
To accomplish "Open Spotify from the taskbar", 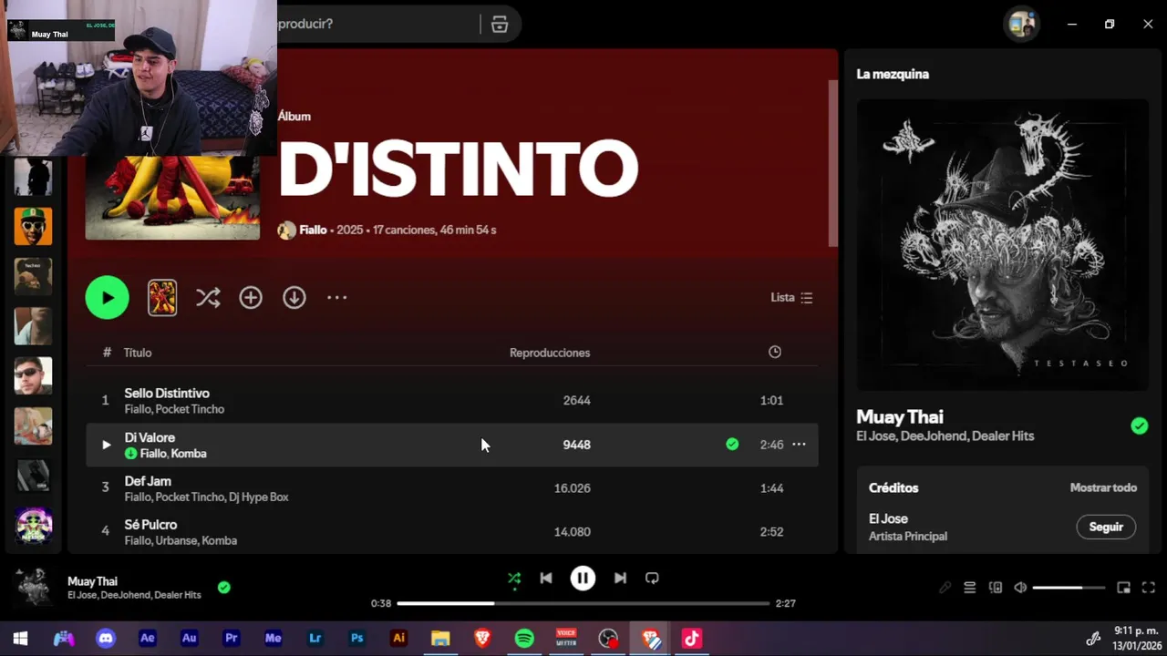I will pyautogui.click(x=524, y=639).
